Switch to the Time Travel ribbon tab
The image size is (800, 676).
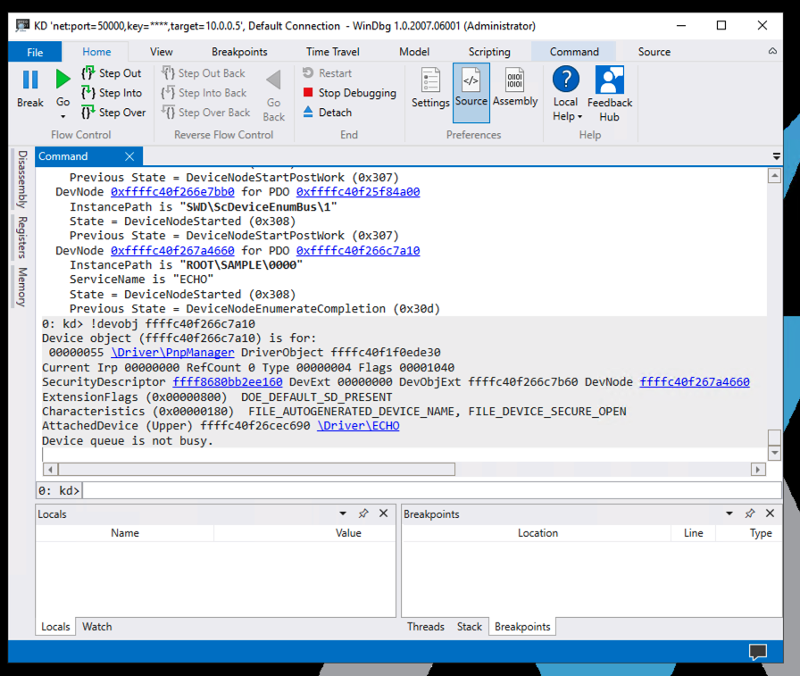click(332, 52)
